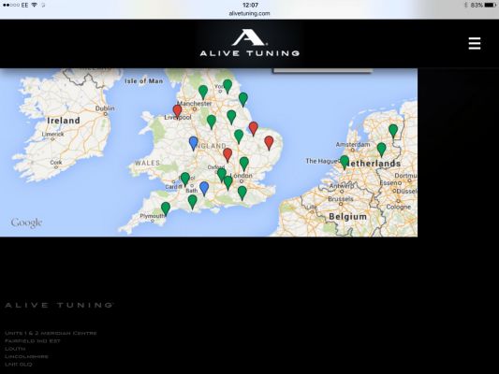Select the green pin near Plymouth
The height and width of the screenshot is (374, 499).
click(166, 209)
